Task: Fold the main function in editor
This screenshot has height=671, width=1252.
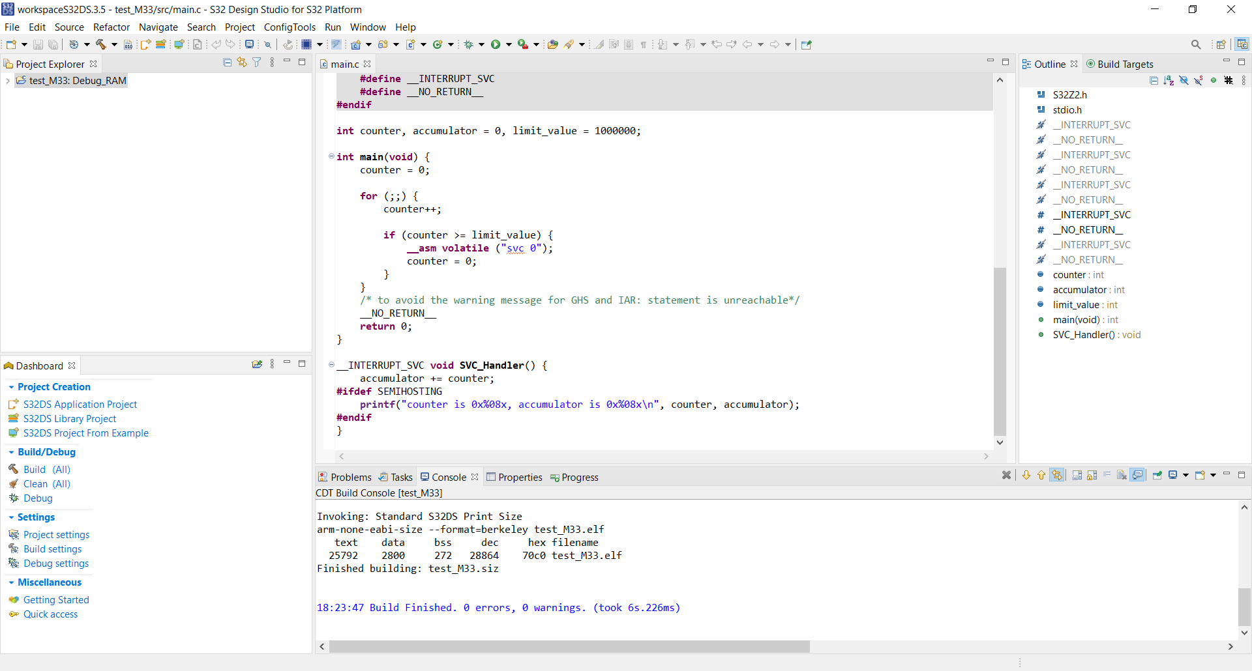Action: coord(331,156)
